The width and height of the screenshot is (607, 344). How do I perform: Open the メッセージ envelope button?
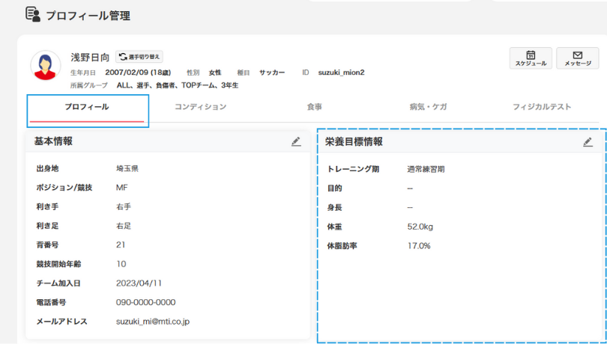click(577, 58)
